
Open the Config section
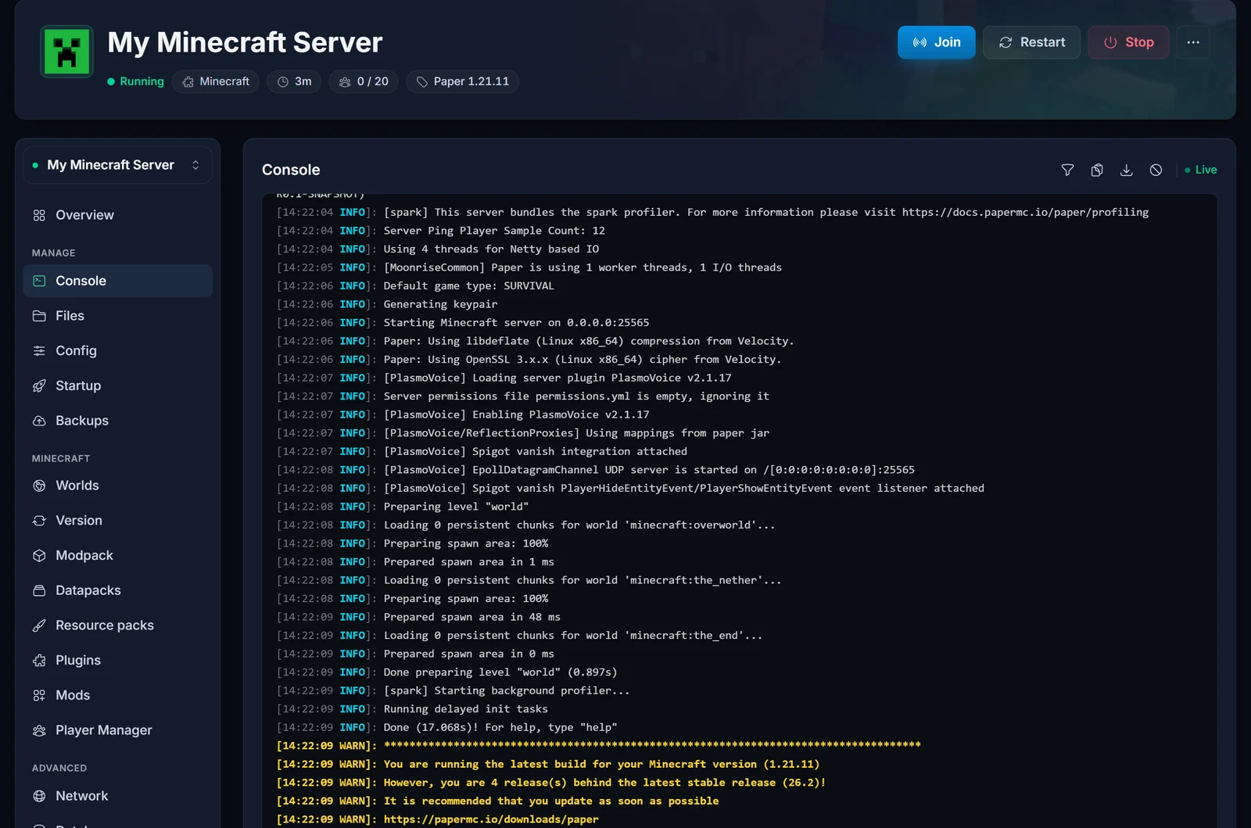tap(117, 350)
